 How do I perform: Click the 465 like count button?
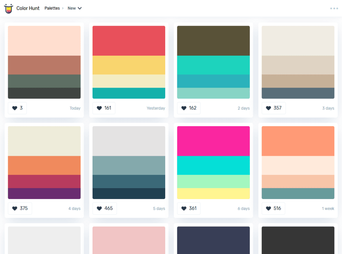click(x=104, y=208)
